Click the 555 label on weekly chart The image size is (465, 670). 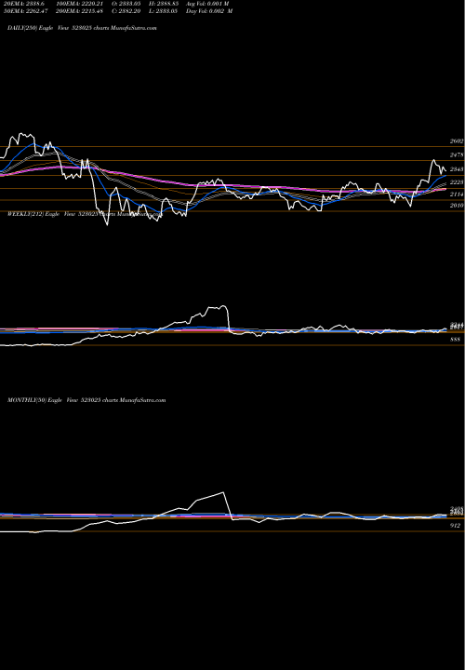tap(455, 340)
